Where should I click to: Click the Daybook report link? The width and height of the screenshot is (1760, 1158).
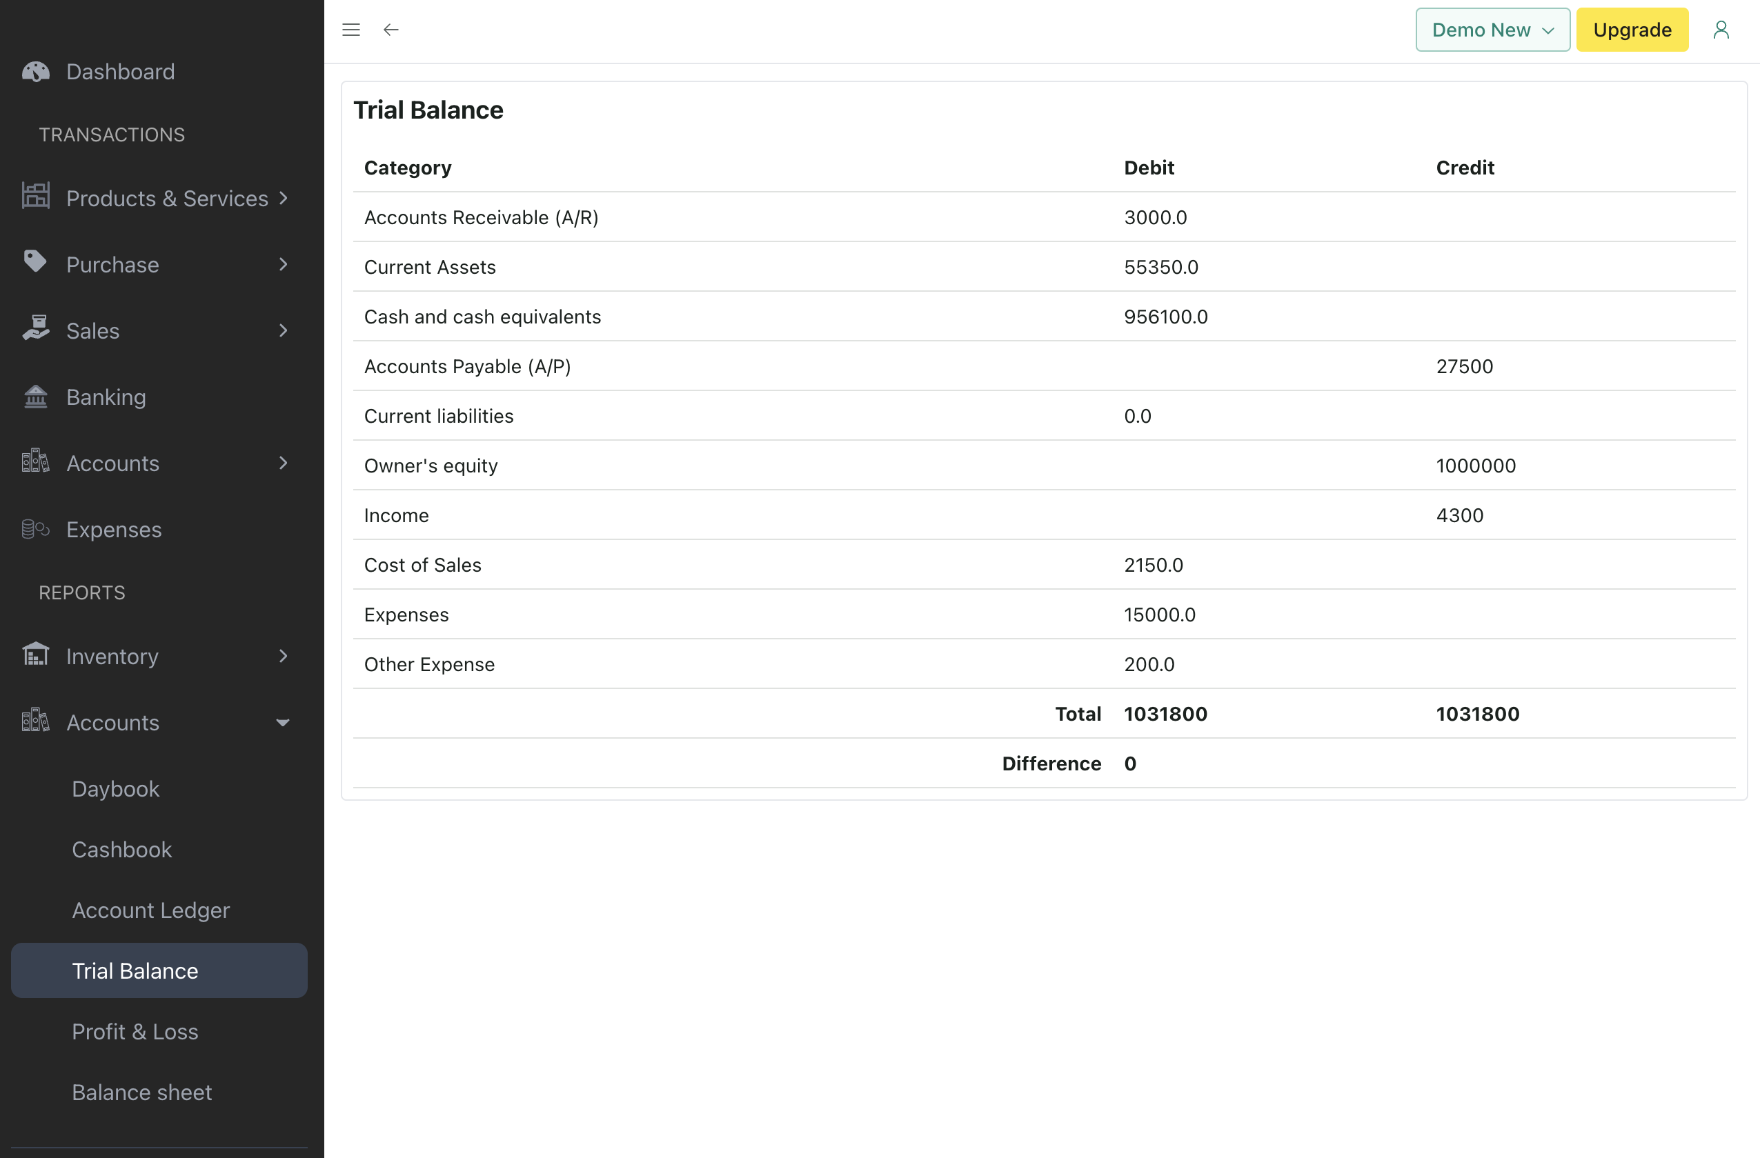pos(115,788)
